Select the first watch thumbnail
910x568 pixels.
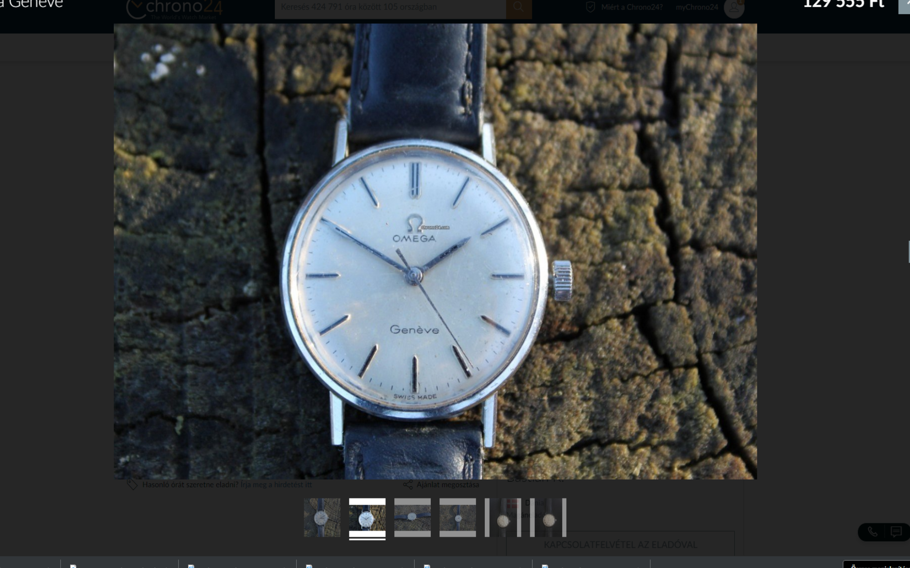[x=322, y=517]
